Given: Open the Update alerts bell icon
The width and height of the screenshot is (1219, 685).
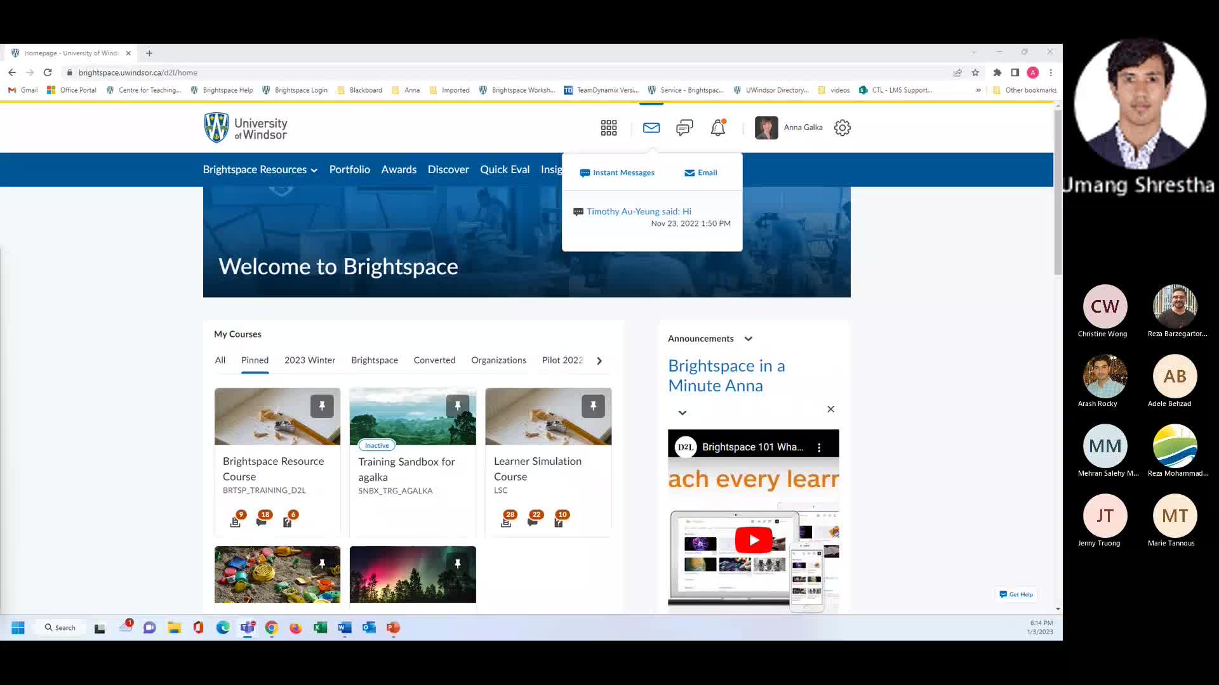Looking at the screenshot, I should coord(718,127).
